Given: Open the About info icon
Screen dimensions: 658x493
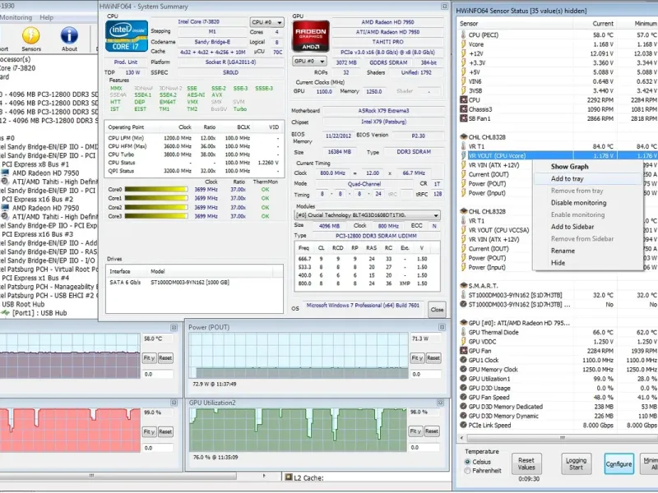Looking at the screenshot, I should [70, 35].
